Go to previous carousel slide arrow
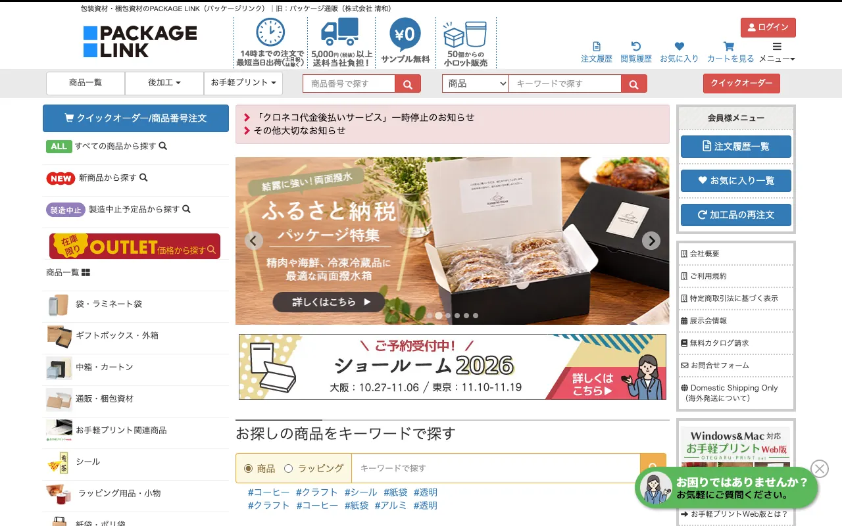842x526 pixels. [254, 241]
